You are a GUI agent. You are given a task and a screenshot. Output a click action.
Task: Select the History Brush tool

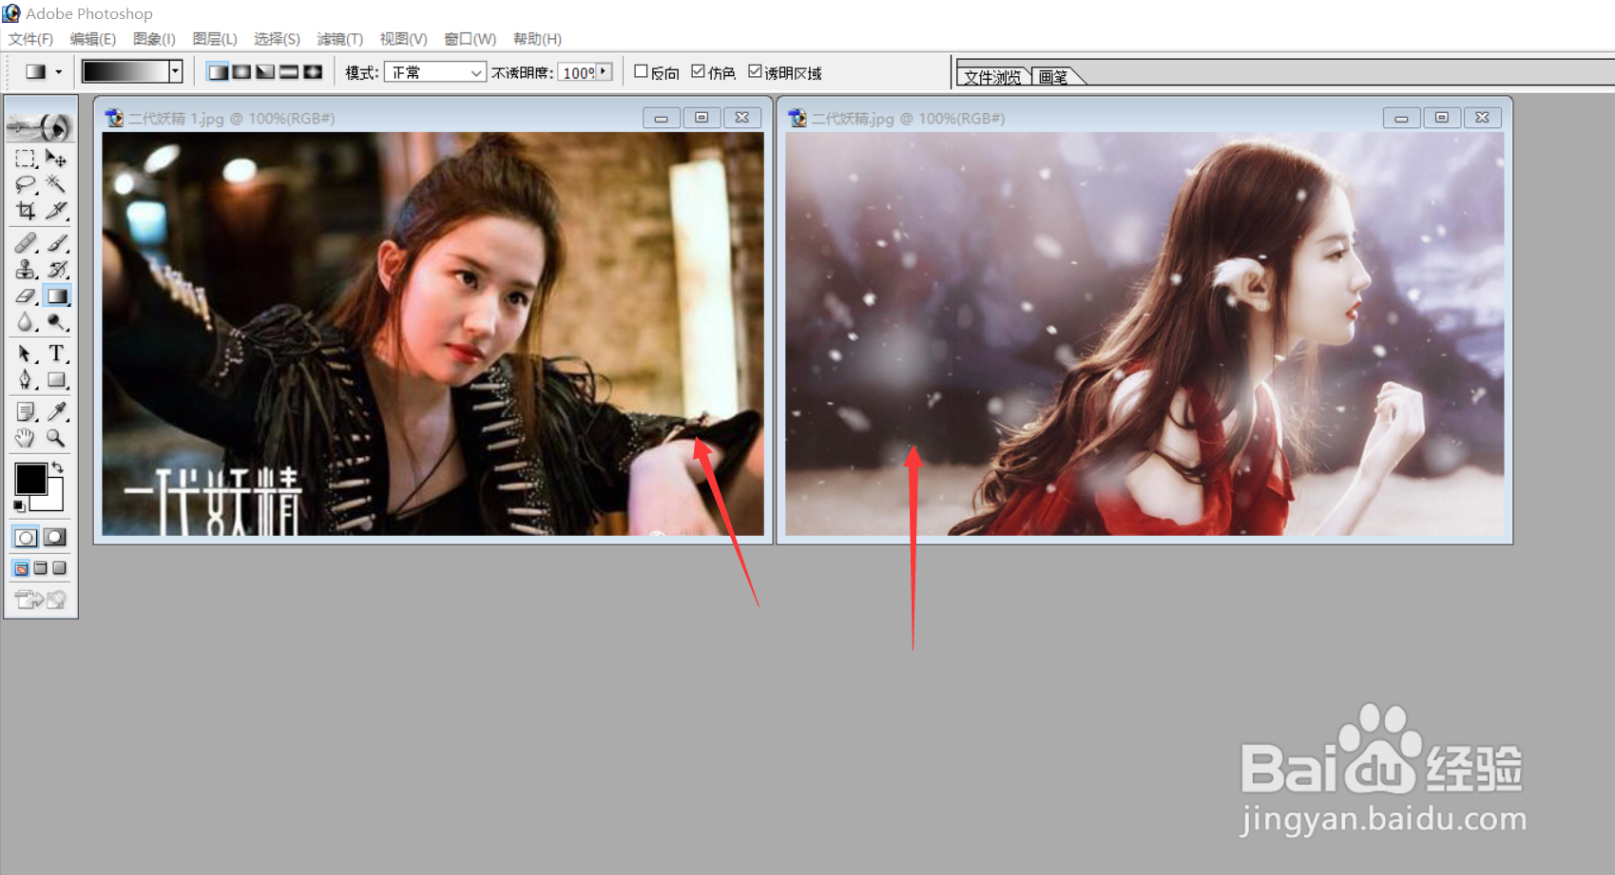point(56,270)
